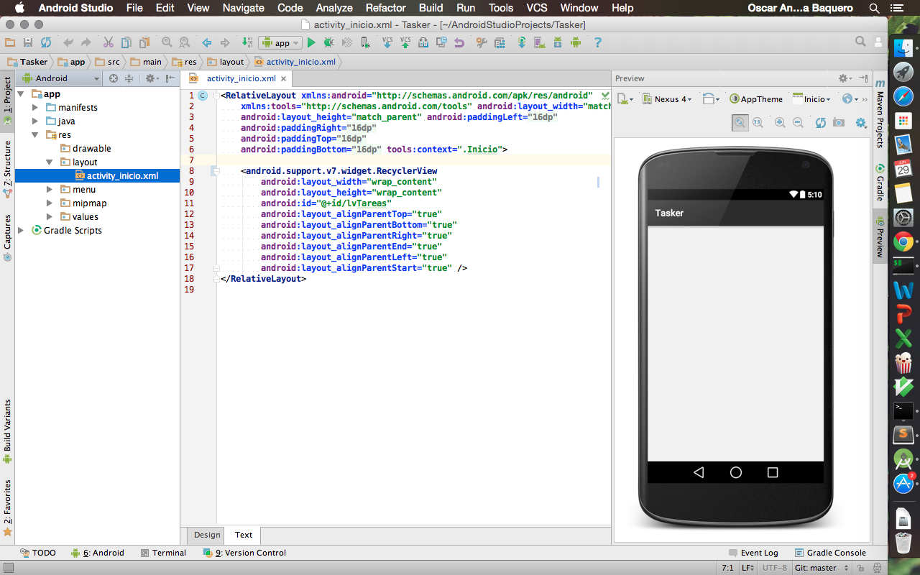Open 9: Version Control tool window
The image size is (920, 575).
pyautogui.click(x=244, y=553)
